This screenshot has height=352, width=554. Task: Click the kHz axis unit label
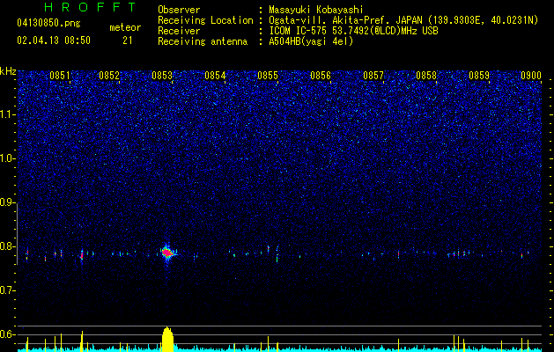[8, 71]
